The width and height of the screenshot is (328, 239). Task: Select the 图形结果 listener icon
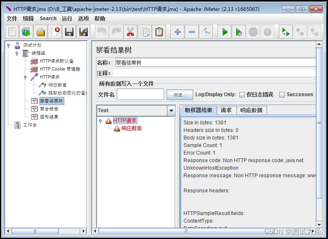(34, 117)
